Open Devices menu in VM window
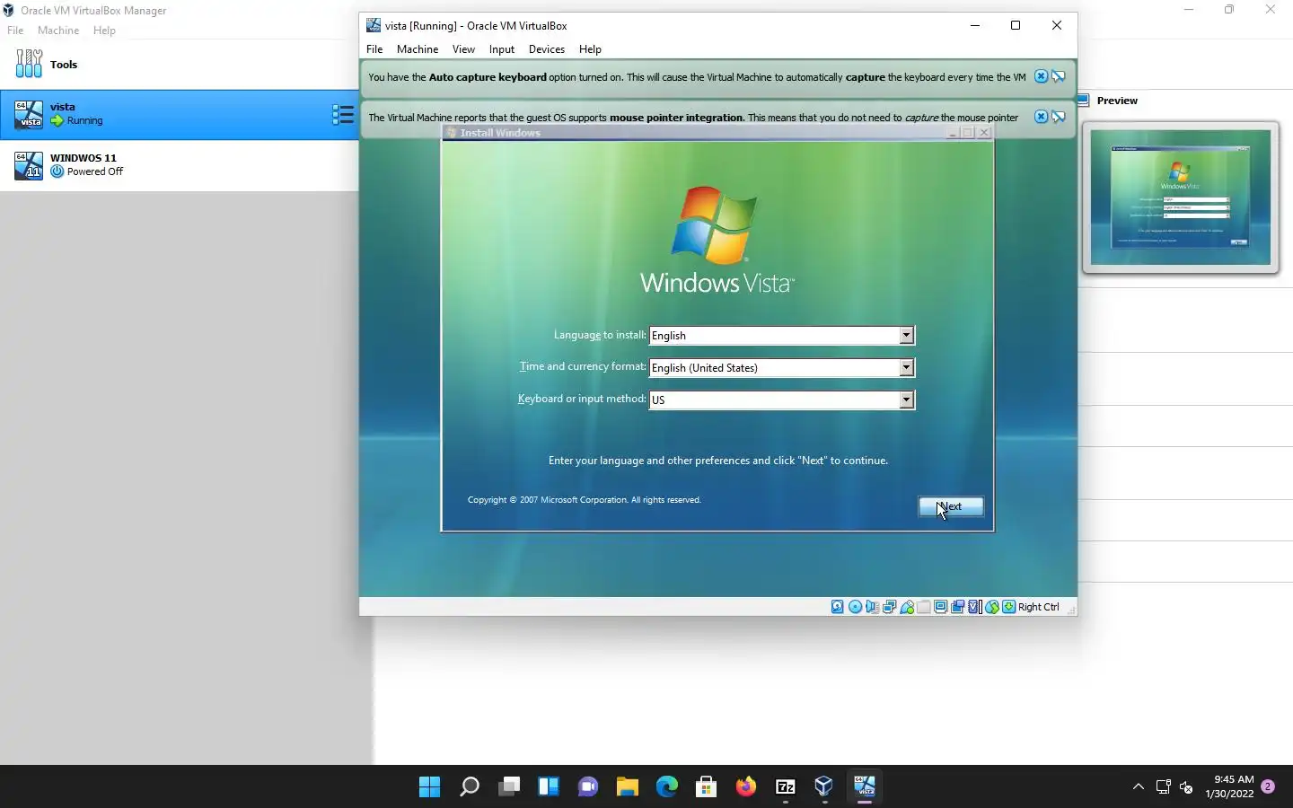 pos(546,49)
